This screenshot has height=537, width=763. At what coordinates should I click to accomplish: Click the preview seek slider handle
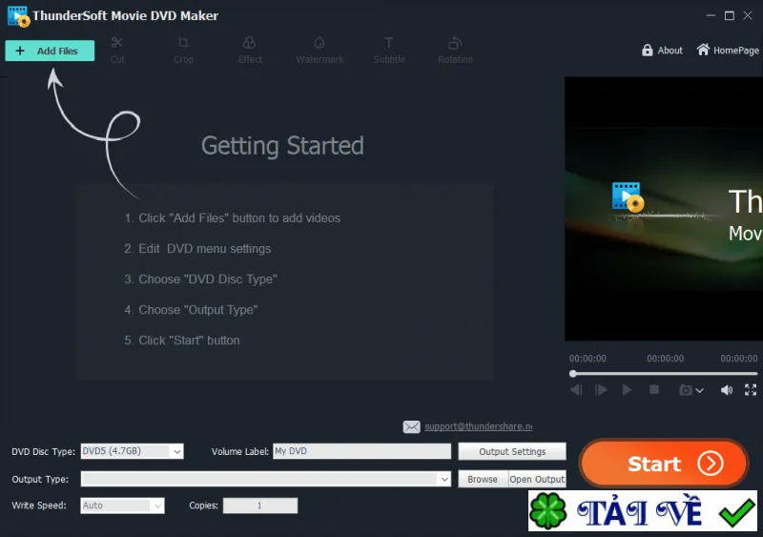573,374
